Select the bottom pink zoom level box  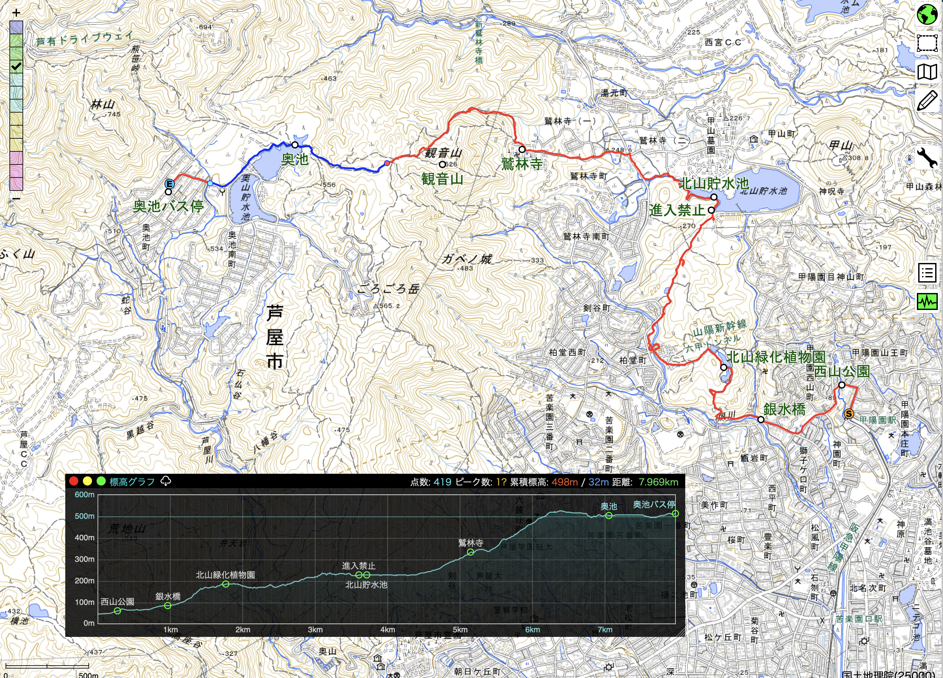click(x=16, y=183)
